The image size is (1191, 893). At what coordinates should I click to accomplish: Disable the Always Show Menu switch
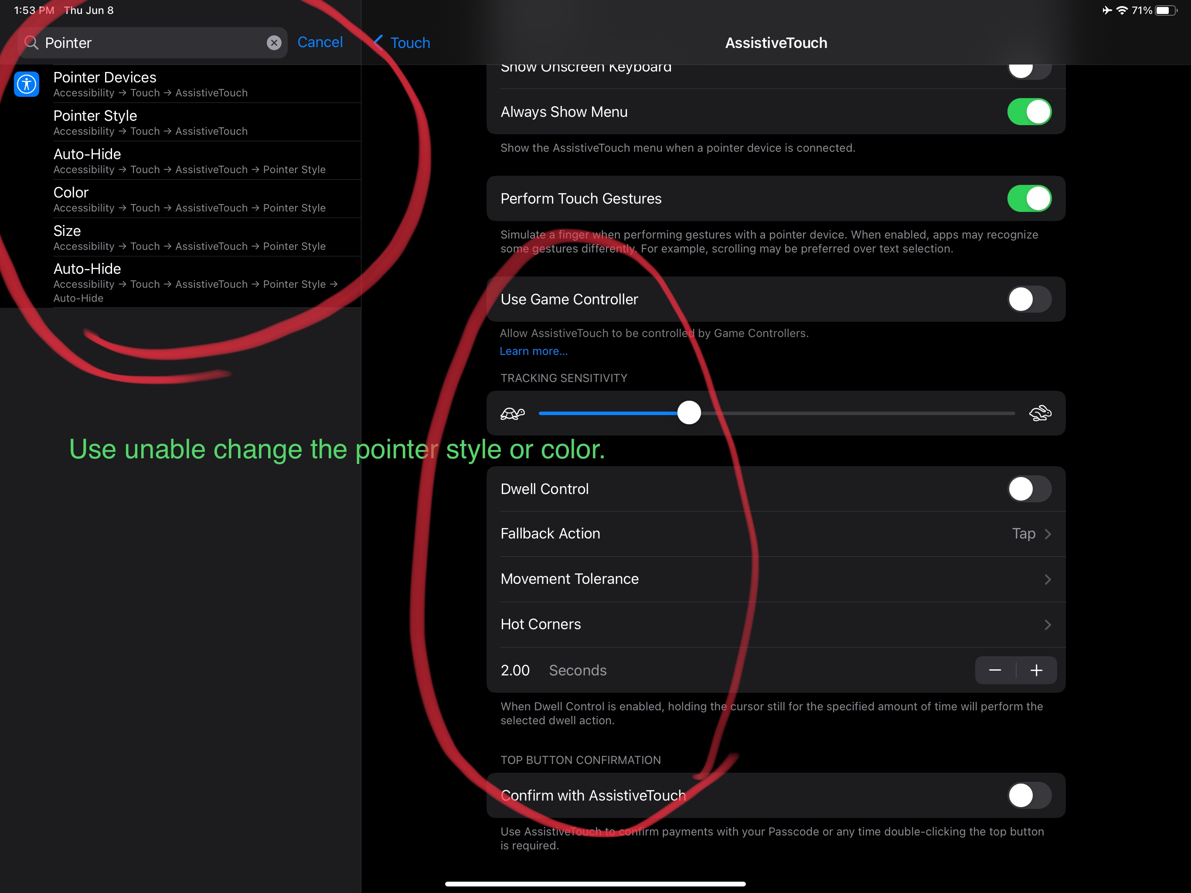tap(1029, 112)
